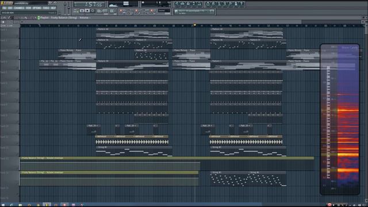Open the OPTIONS menu

pos(37,8)
